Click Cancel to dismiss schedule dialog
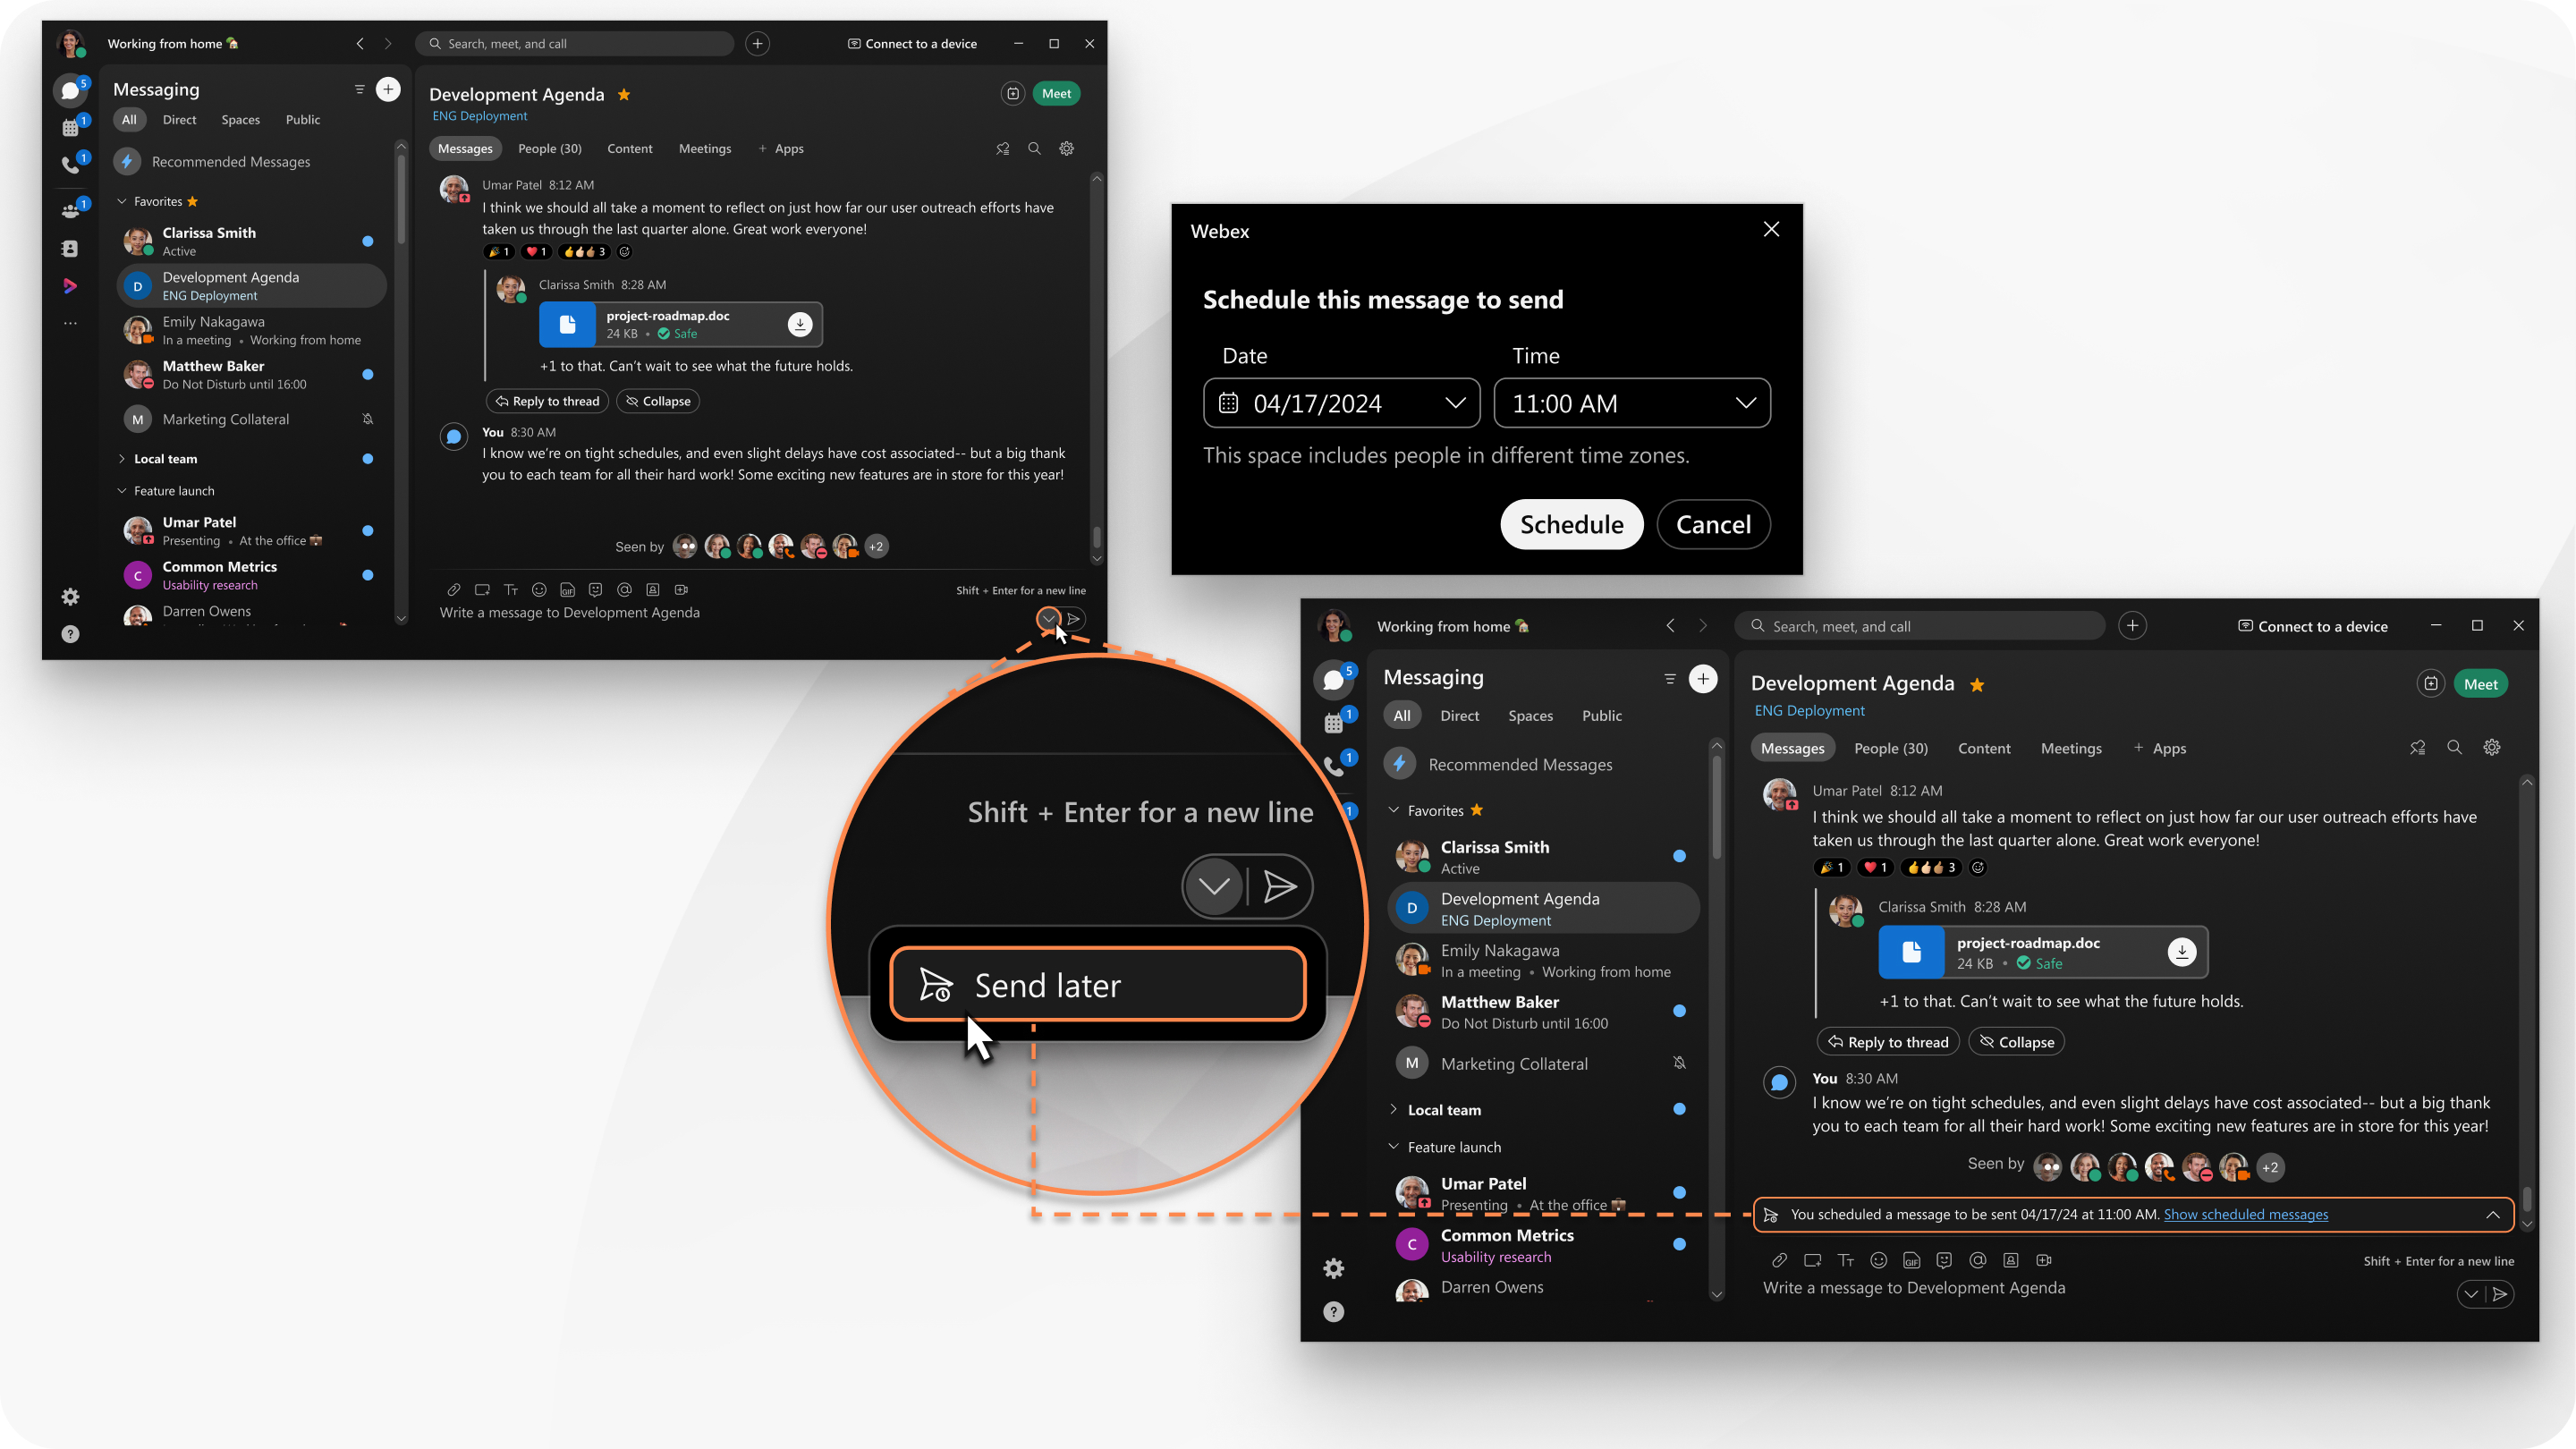This screenshot has height=1449, width=2576. (x=1713, y=522)
